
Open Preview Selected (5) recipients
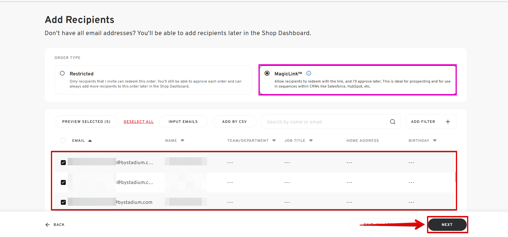click(x=86, y=122)
